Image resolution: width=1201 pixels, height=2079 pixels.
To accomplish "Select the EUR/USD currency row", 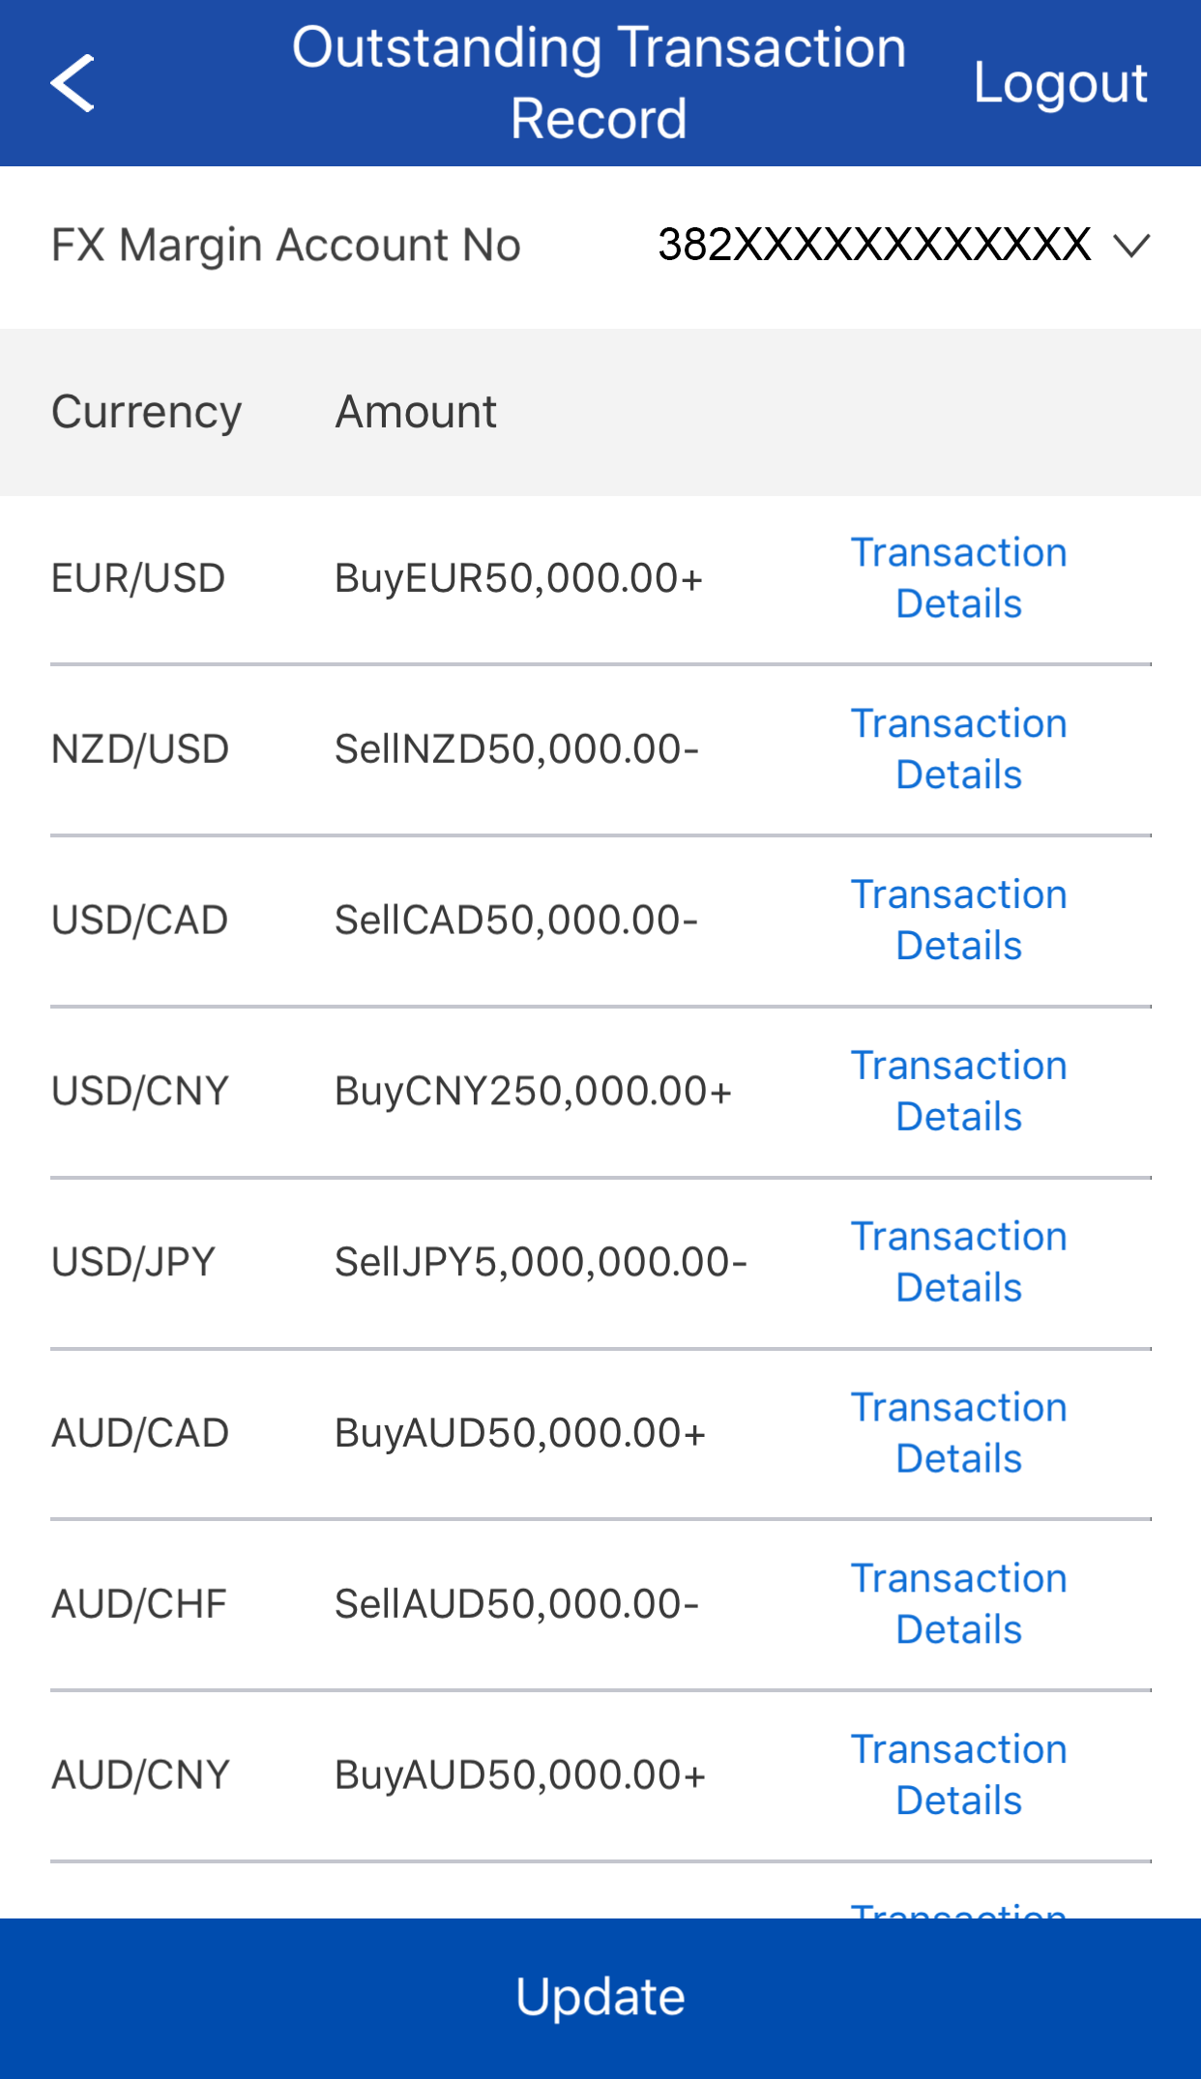I will [x=138, y=578].
